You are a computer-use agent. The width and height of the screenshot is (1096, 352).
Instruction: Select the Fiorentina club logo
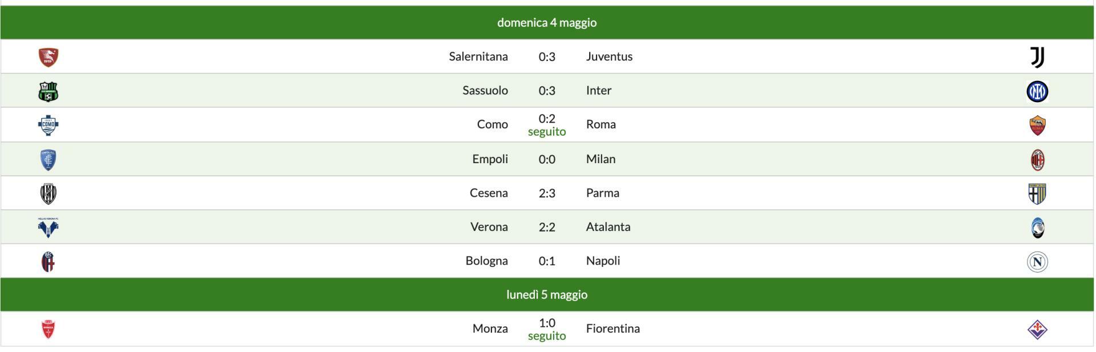pyautogui.click(x=1037, y=329)
